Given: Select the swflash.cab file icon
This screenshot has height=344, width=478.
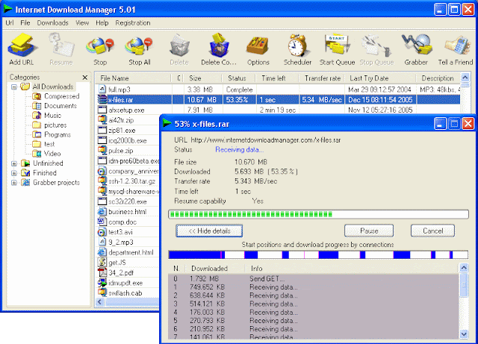Looking at the screenshot, I should point(102,293).
